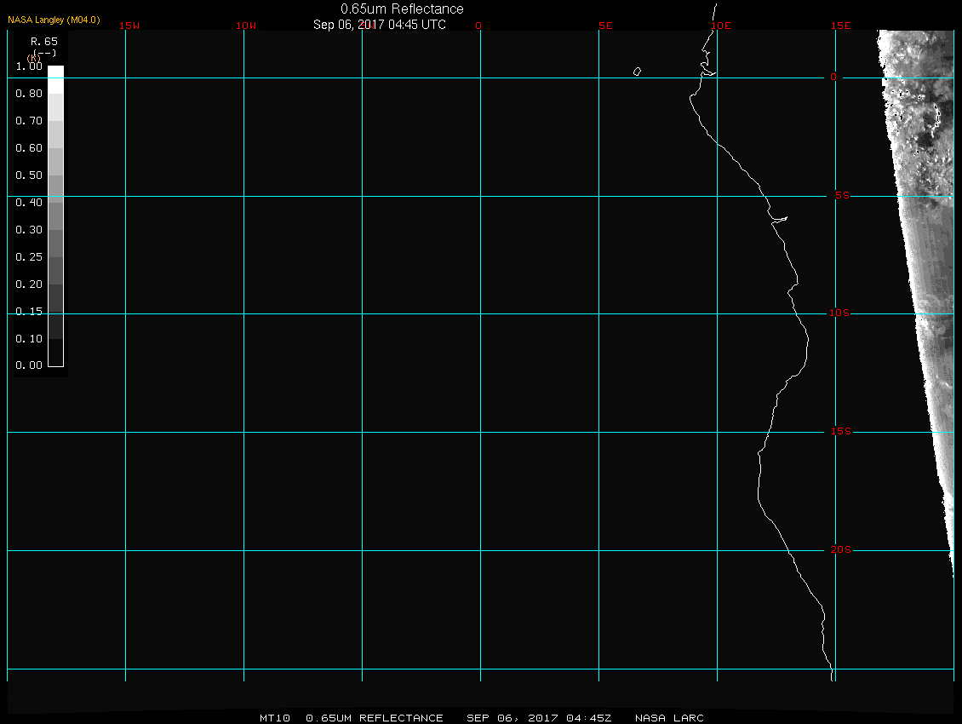Click the 10E longitude label

click(721, 26)
